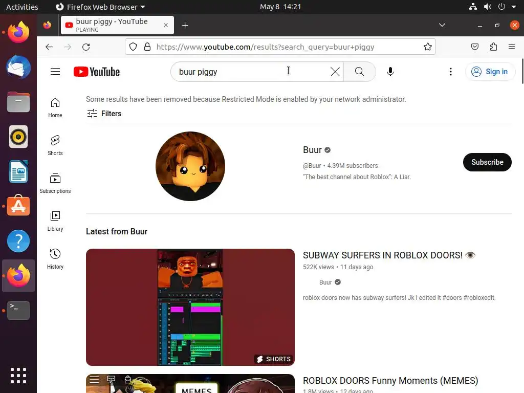Open History in the sidebar

point(55,259)
